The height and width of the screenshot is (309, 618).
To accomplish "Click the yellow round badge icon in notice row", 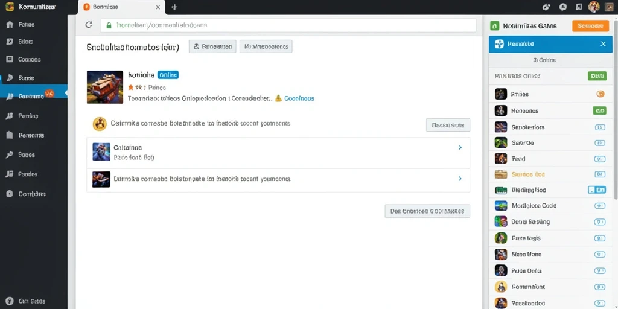I will [100, 124].
